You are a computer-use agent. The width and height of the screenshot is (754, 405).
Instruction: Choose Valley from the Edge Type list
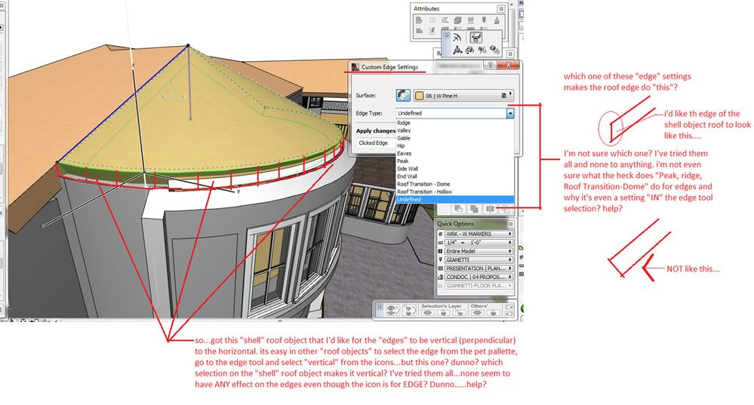click(454, 130)
